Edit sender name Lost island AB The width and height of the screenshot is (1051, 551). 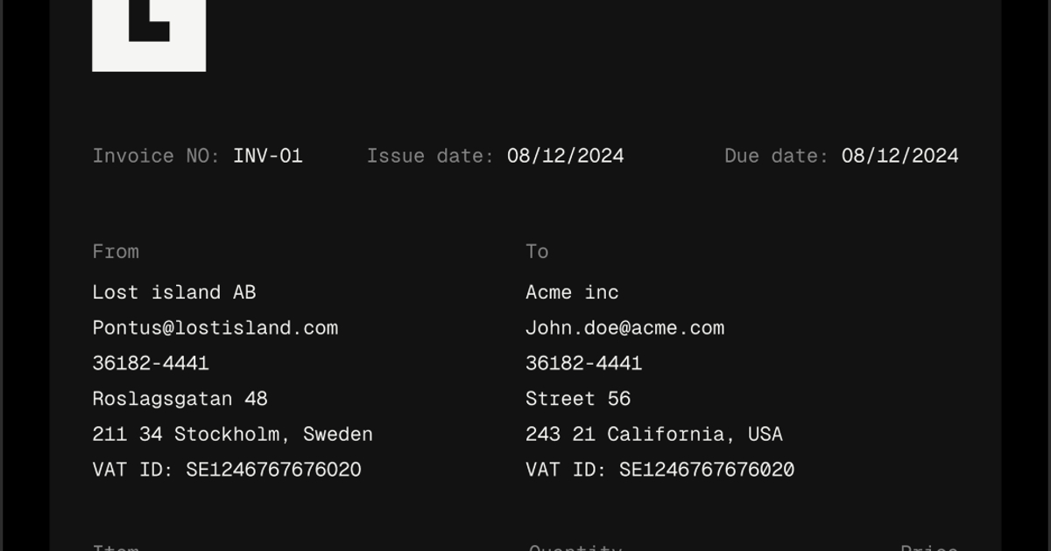click(174, 292)
